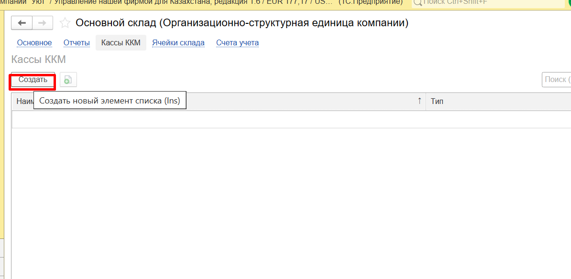
Task: Open the Счета учета link
Action: (237, 43)
